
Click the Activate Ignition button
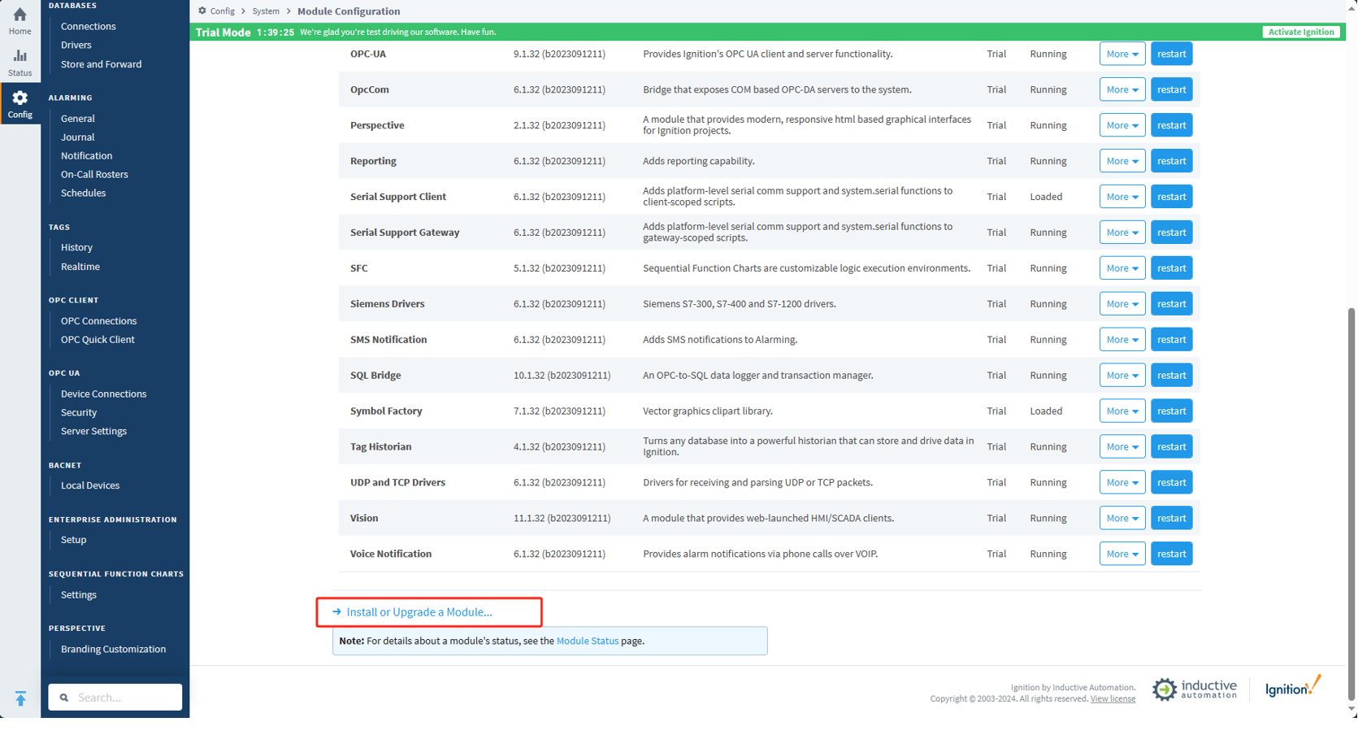(x=1301, y=32)
